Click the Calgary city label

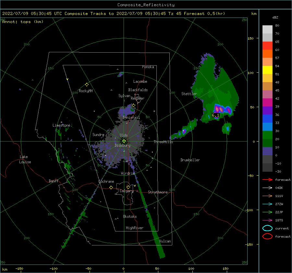click(127, 191)
